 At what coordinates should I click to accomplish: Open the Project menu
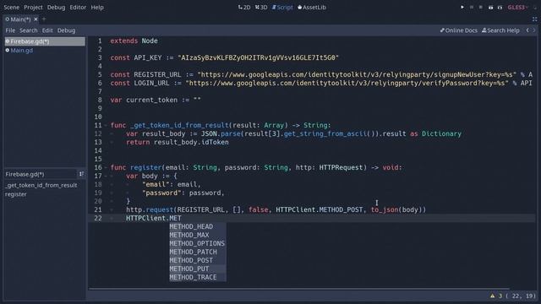[33, 8]
